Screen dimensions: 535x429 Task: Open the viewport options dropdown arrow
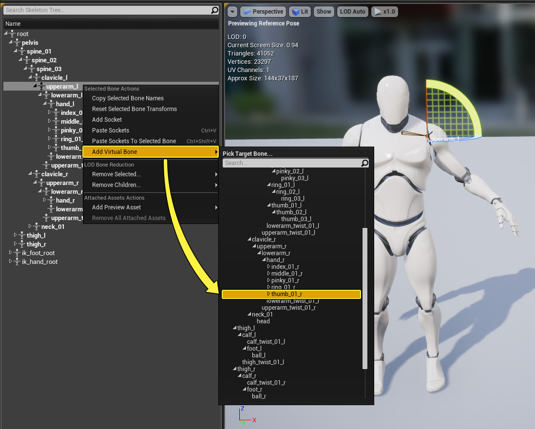click(232, 12)
